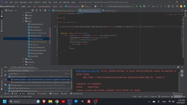The width and height of the screenshot is (187, 105).
Task: Show Git history clock icon
Action: pos(169,6)
